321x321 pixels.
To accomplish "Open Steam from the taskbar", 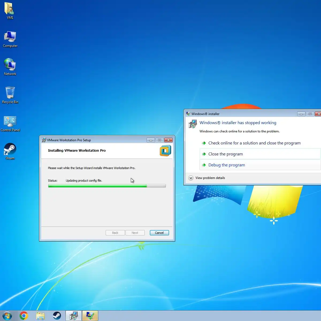I will (57, 316).
